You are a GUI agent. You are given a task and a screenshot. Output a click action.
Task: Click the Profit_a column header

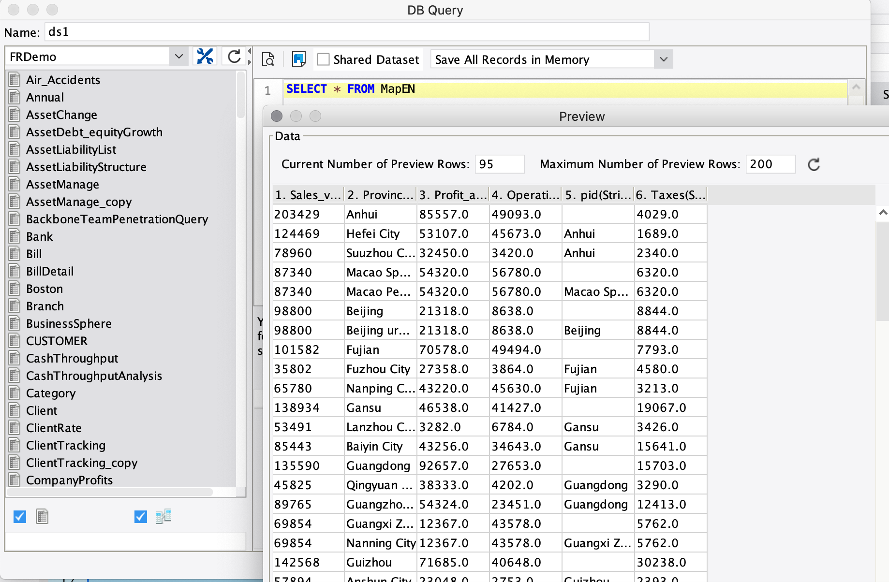click(453, 195)
